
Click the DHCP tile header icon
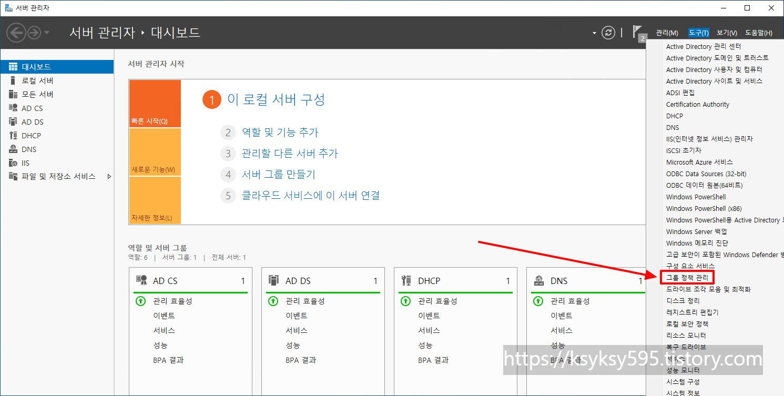pos(406,280)
